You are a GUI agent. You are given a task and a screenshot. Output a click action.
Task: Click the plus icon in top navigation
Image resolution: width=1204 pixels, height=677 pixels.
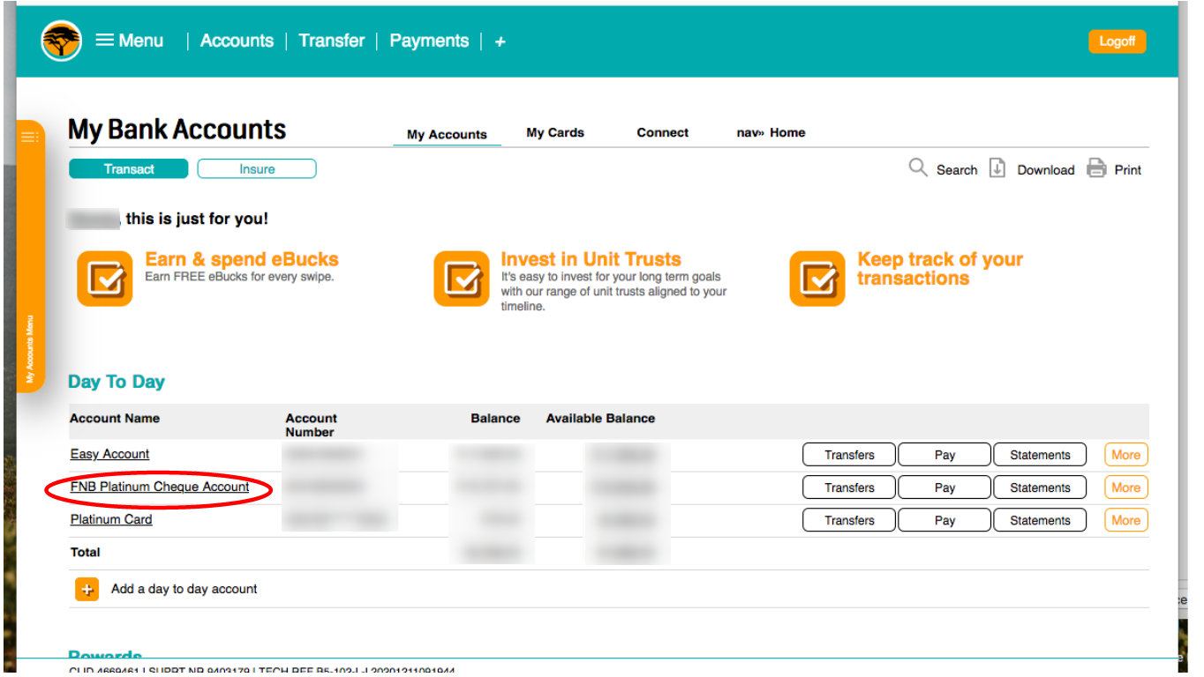click(x=500, y=41)
